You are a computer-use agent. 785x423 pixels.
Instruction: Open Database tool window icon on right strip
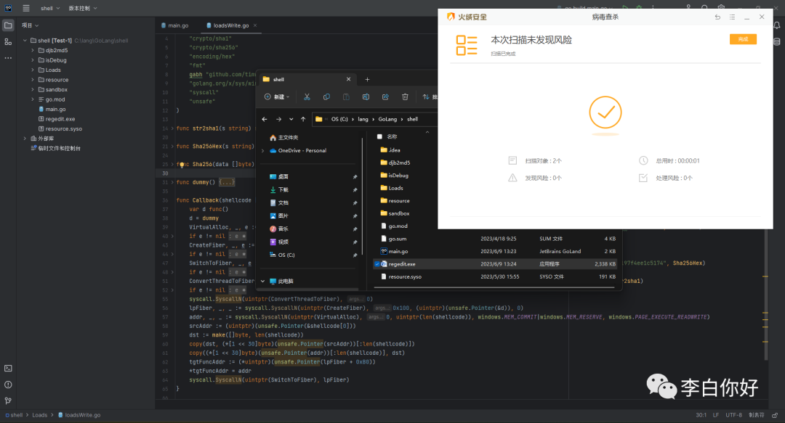pyautogui.click(x=776, y=41)
